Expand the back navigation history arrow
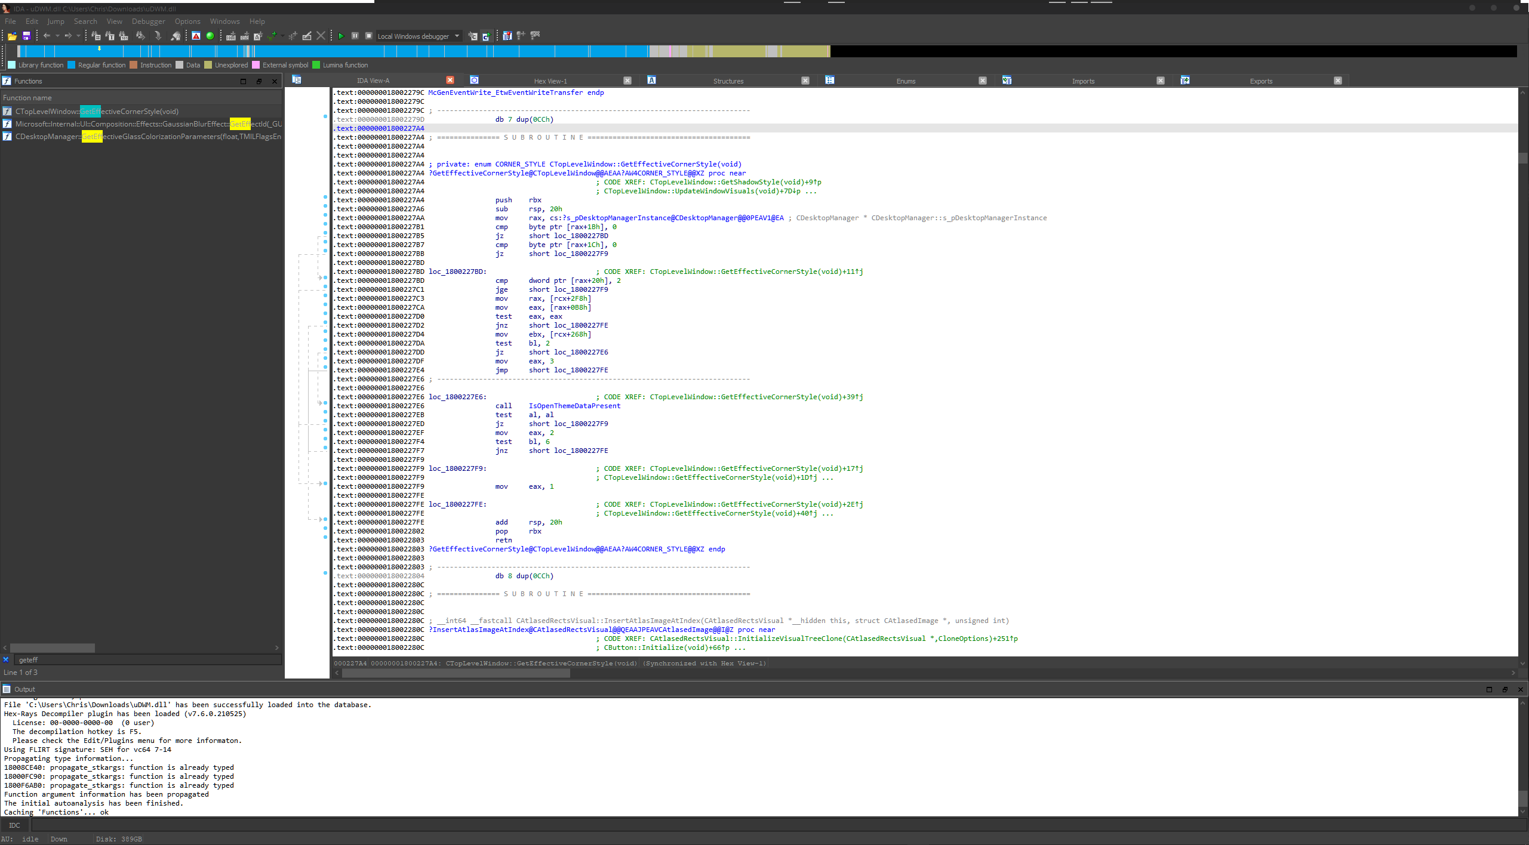This screenshot has height=845, width=1529. [x=57, y=36]
